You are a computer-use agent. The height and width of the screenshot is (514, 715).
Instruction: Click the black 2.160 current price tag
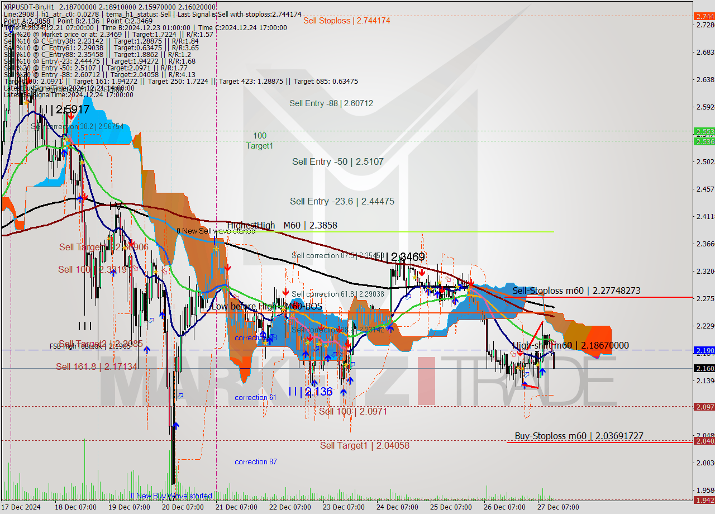click(x=704, y=368)
